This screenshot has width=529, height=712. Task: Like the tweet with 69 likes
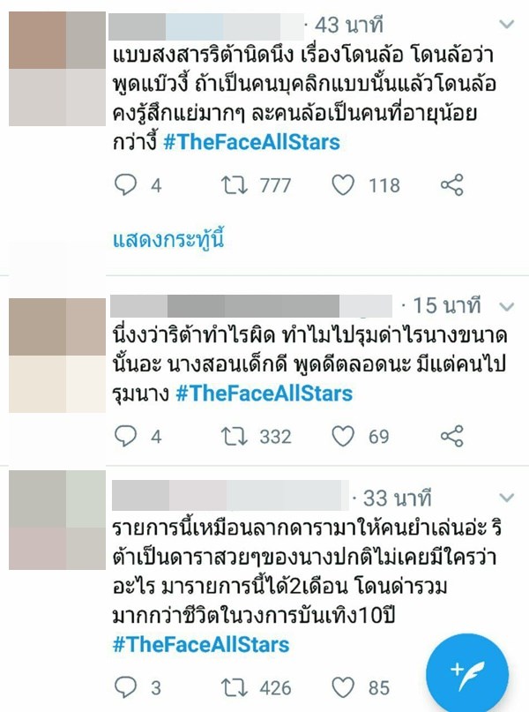click(x=343, y=437)
